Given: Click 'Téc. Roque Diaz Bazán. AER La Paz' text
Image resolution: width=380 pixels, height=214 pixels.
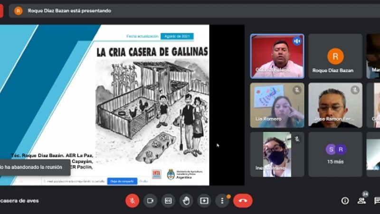Looking at the screenshot, I should coord(52,156).
